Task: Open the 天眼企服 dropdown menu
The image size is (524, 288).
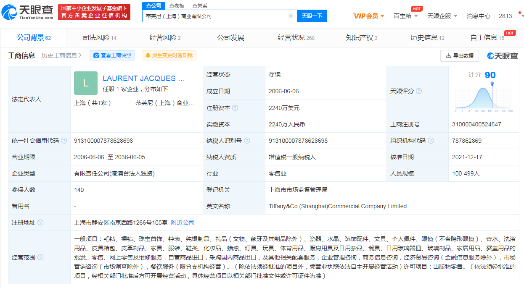Action: pos(442,16)
